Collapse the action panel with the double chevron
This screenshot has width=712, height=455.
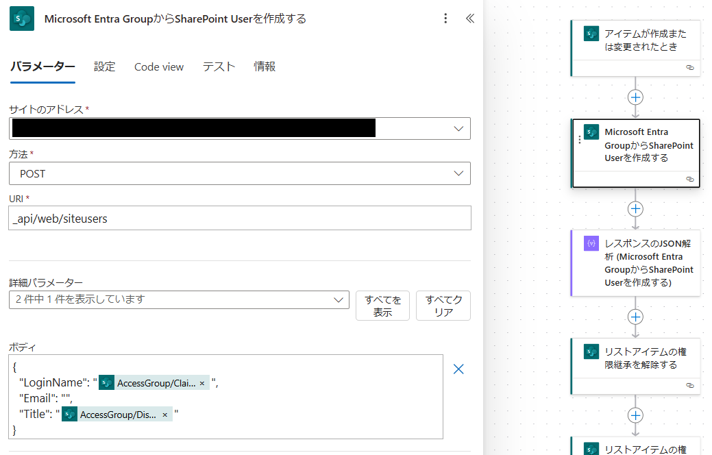(469, 19)
